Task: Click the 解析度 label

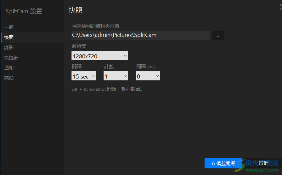Action: (79, 46)
